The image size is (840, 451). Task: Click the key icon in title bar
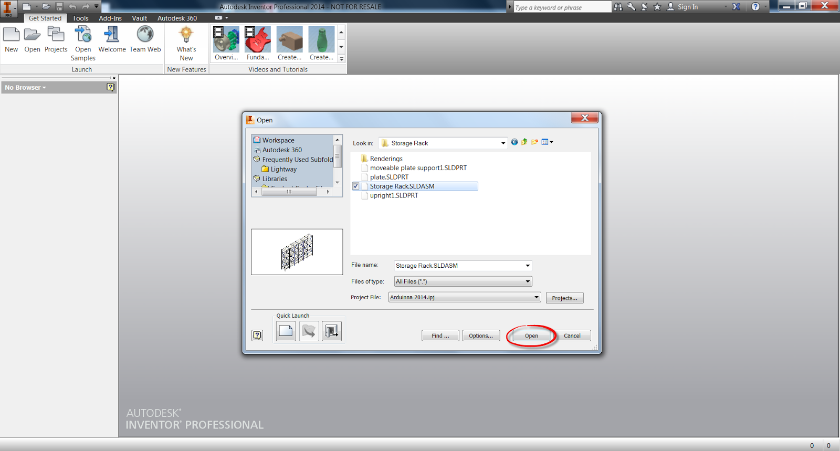631,7
